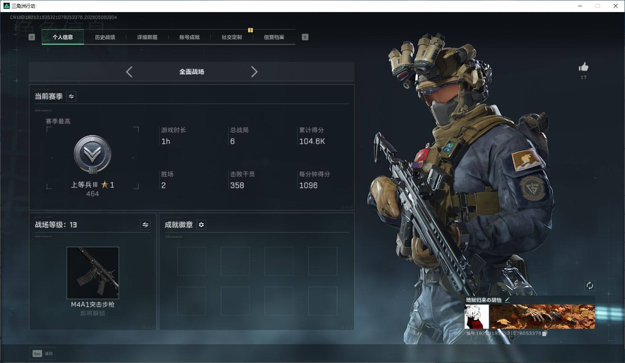Click the like count 17
This screenshot has width=625, height=363.
[x=584, y=78]
